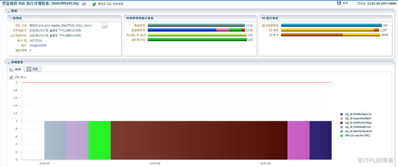
Task: Uncheck the CPU cores checkbox
Action: tap(11, 77)
